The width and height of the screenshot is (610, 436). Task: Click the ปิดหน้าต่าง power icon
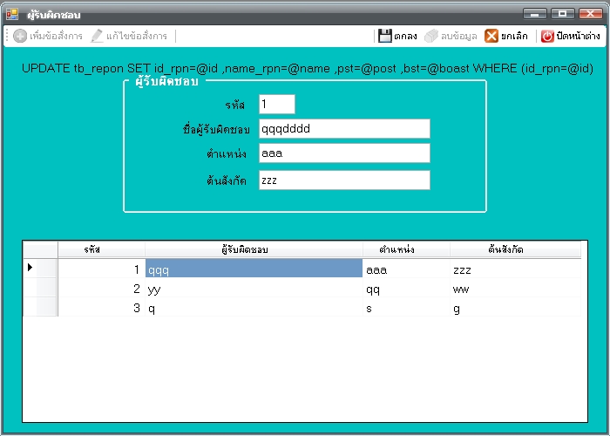547,37
